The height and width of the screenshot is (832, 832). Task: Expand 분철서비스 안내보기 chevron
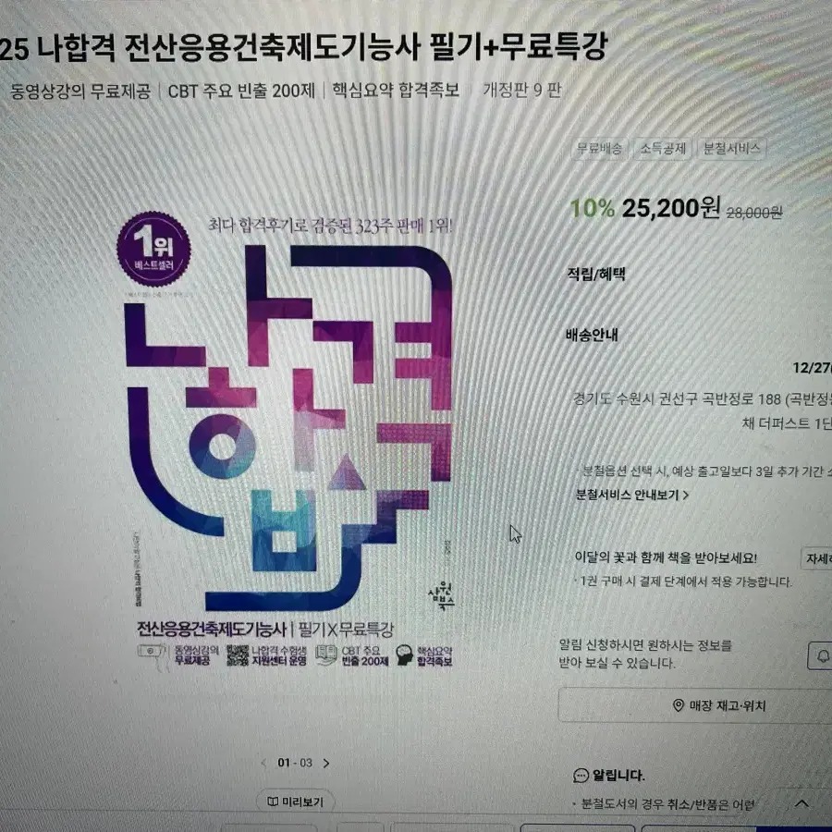(x=686, y=496)
